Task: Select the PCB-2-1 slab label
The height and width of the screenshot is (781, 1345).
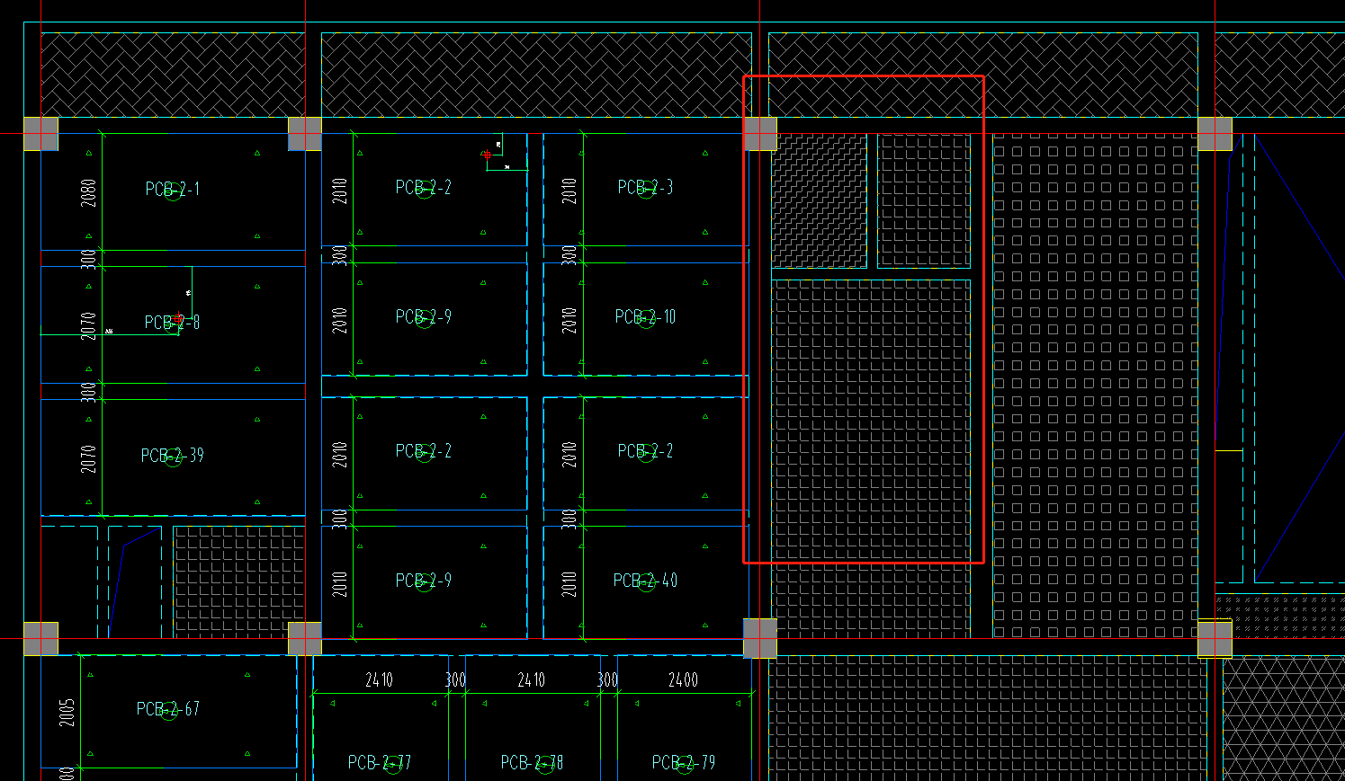Action: pos(173,189)
